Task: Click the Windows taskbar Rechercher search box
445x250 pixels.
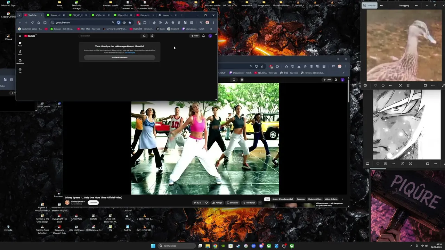Action: [177, 246]
